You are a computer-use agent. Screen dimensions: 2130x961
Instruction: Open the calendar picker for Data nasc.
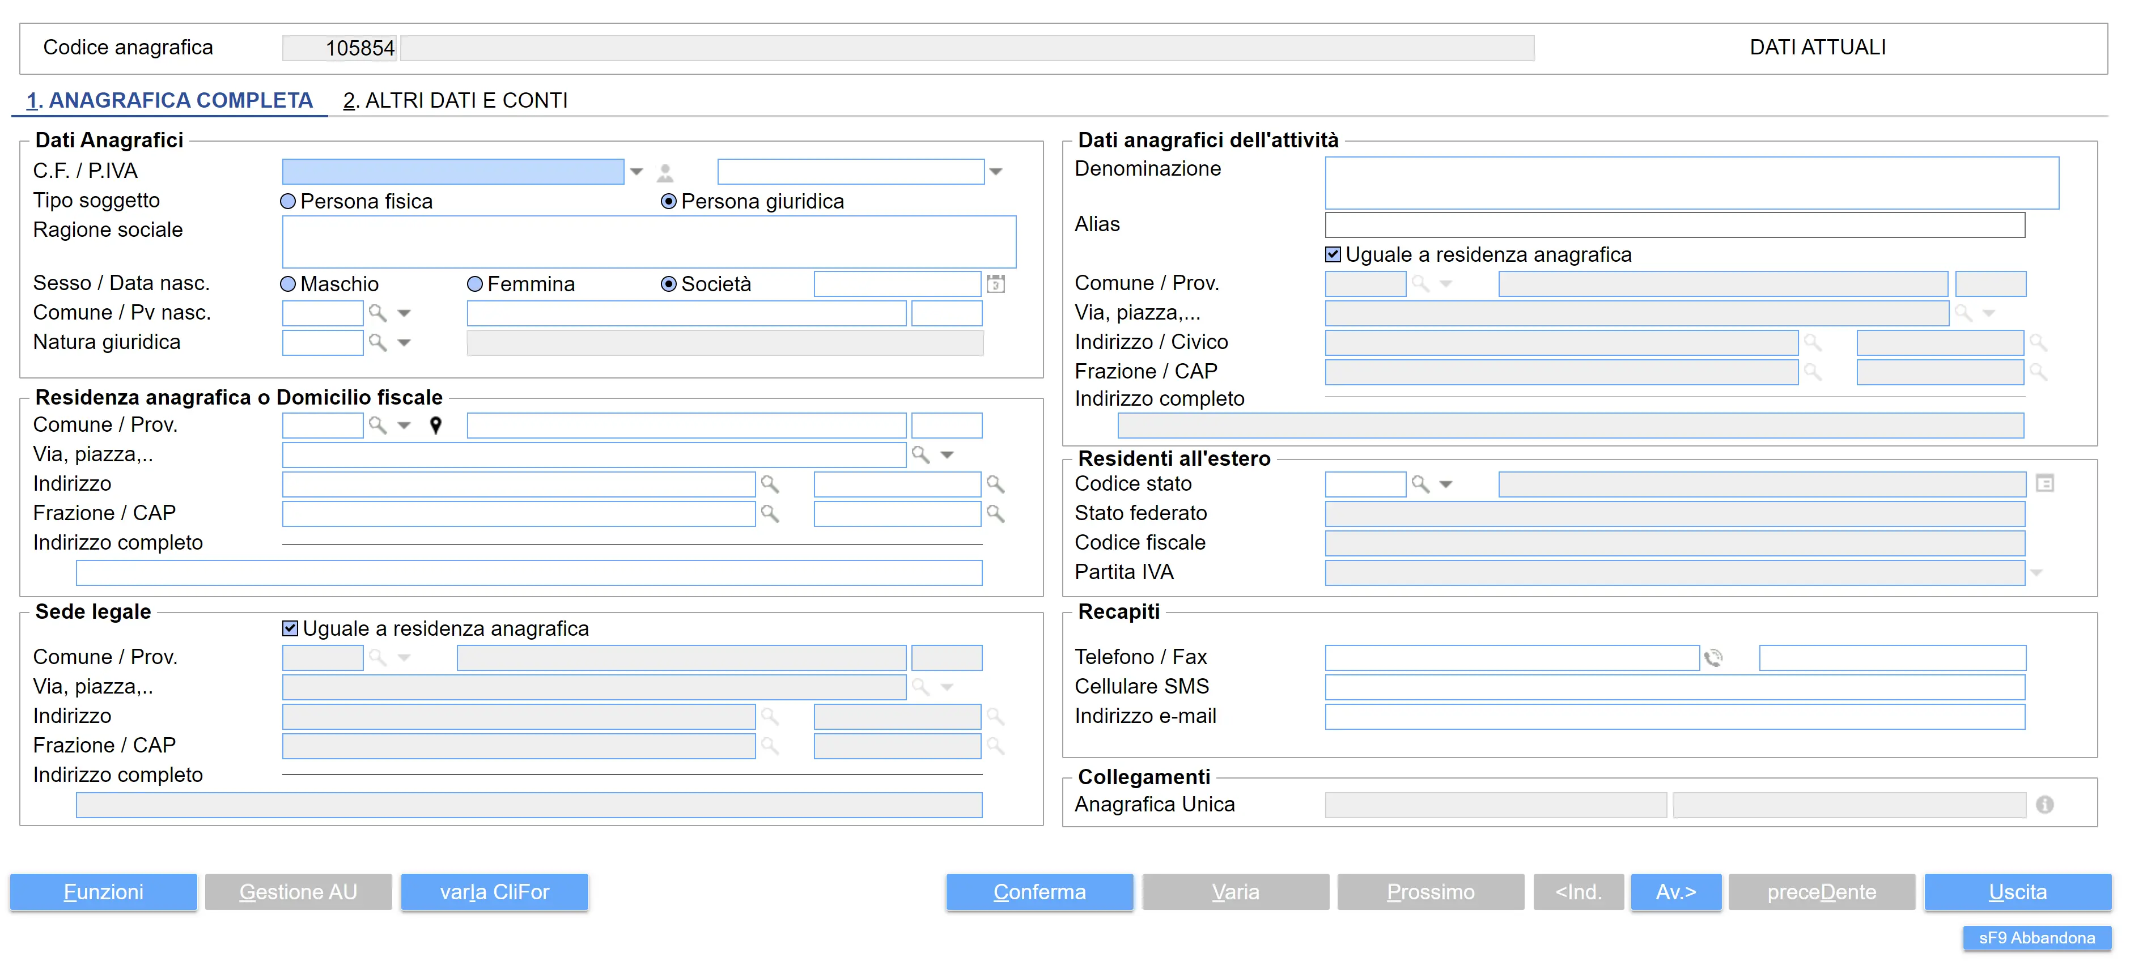point(995,284)
